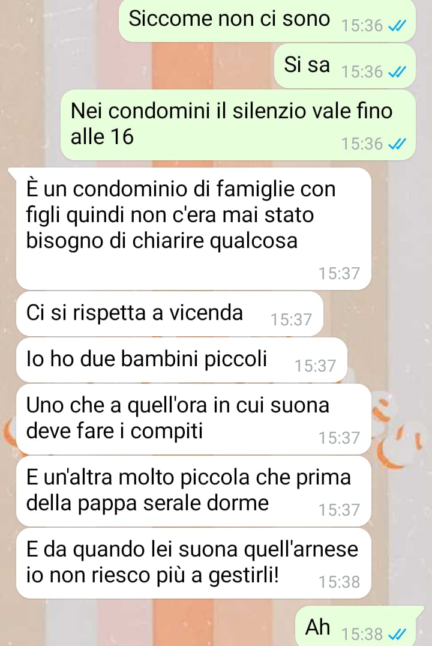Tap the "Io ho due bambini piccoli" bubble
This screenshot has width=432, height=646.
click(182, 360)
